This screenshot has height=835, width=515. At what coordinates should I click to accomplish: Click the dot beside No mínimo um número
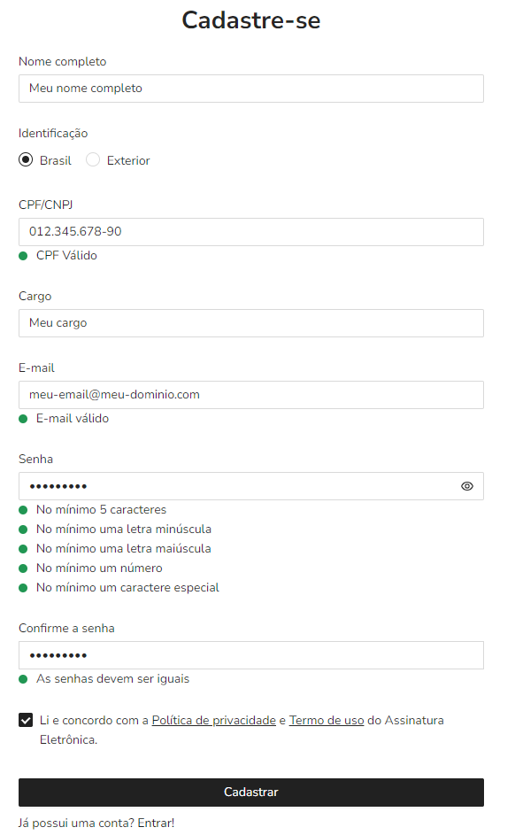coord(23,568)
